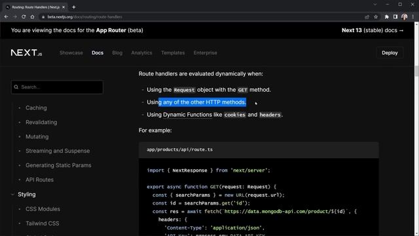This screenshot has height=236, width=419.
Task: Share this page via address bar icon
Action: pos(367,17)
